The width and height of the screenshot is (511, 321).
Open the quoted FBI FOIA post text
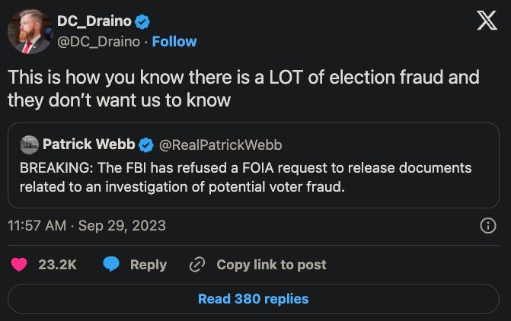pyautogui.click(x=245, y=176)
